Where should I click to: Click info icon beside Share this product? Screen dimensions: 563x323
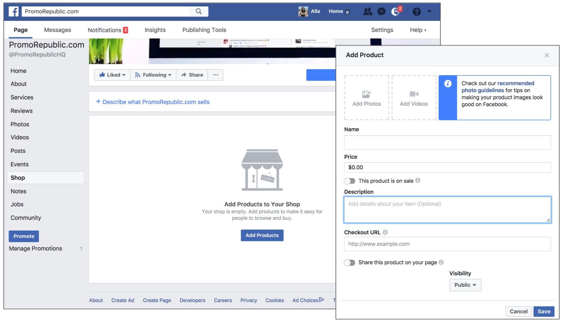click(441, 262)
